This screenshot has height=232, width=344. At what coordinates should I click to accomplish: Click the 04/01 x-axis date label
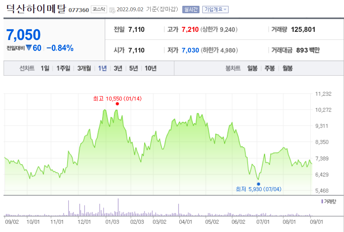coord(185,222)
